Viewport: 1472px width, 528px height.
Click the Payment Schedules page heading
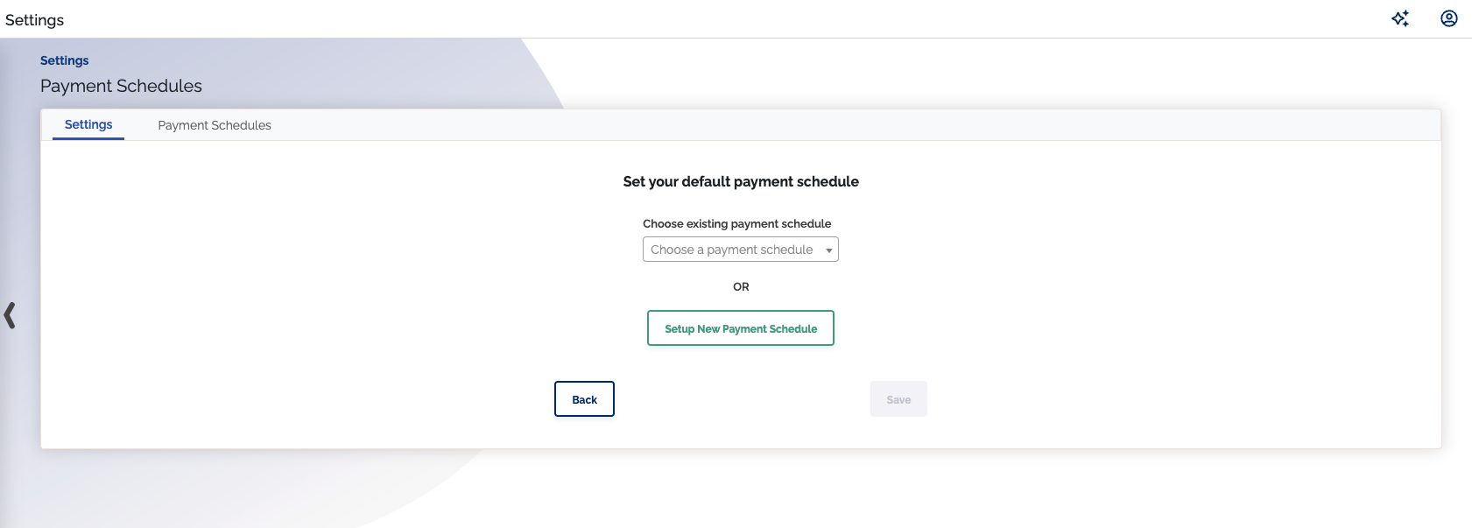(121, 85)
